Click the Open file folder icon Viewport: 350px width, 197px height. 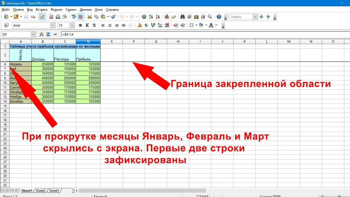[x=16, y=17]
